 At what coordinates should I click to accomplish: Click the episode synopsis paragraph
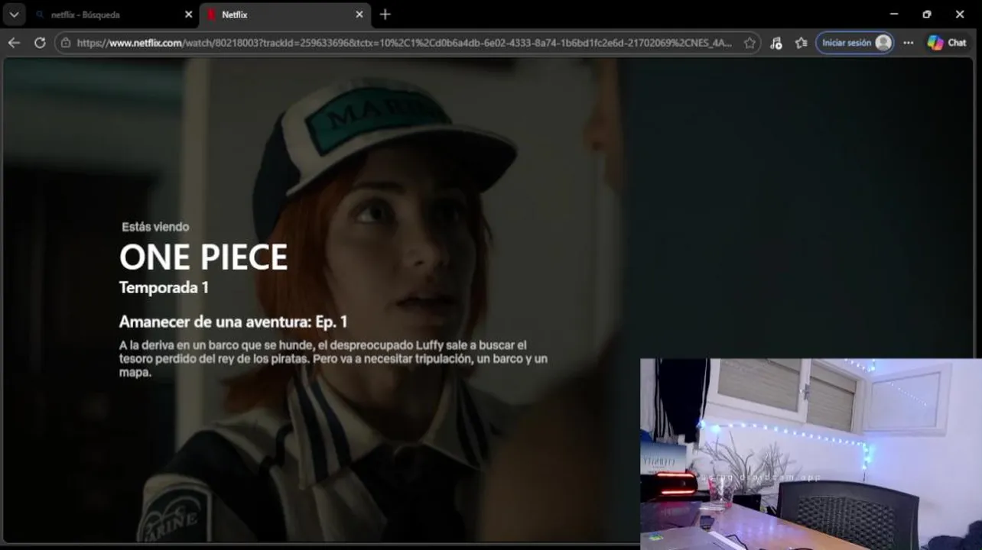click(333, 359)
